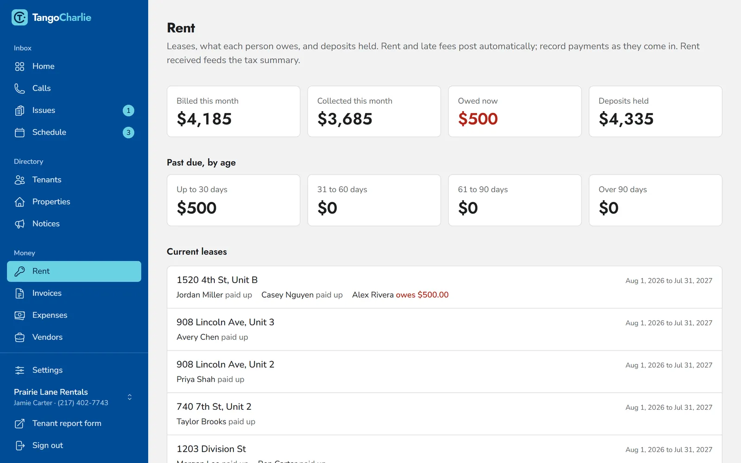
Task: Go to the Home menu item
Action: [x=74, y=66]
